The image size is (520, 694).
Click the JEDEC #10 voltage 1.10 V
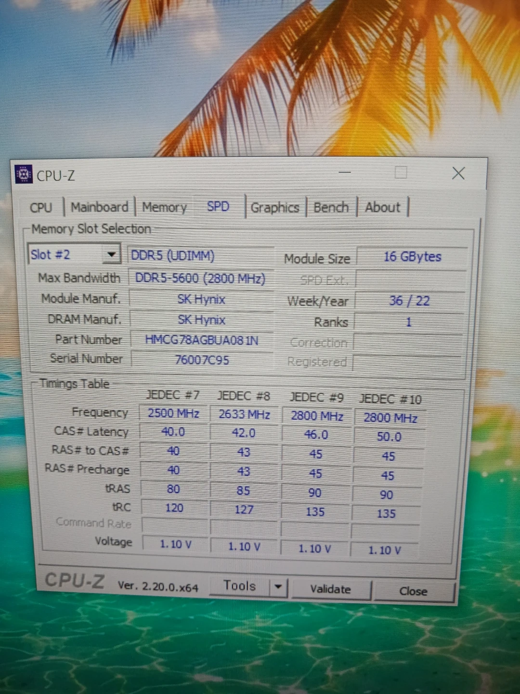[x=384, y=550]
